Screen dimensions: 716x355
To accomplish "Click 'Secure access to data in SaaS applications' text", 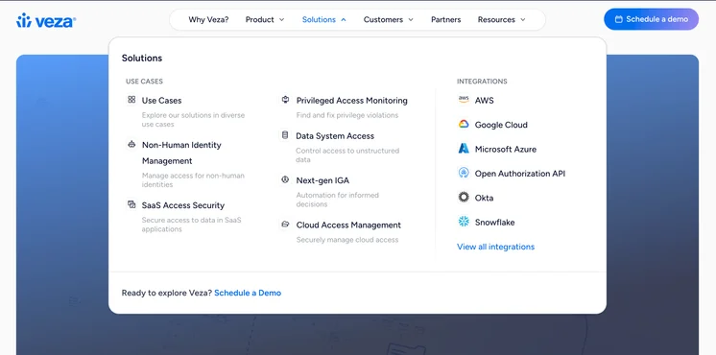I will click(191, 225).
